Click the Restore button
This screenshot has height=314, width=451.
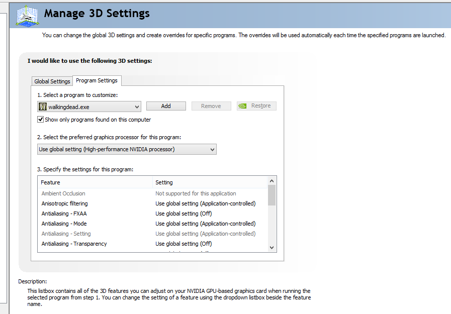[x=256, y=106]
